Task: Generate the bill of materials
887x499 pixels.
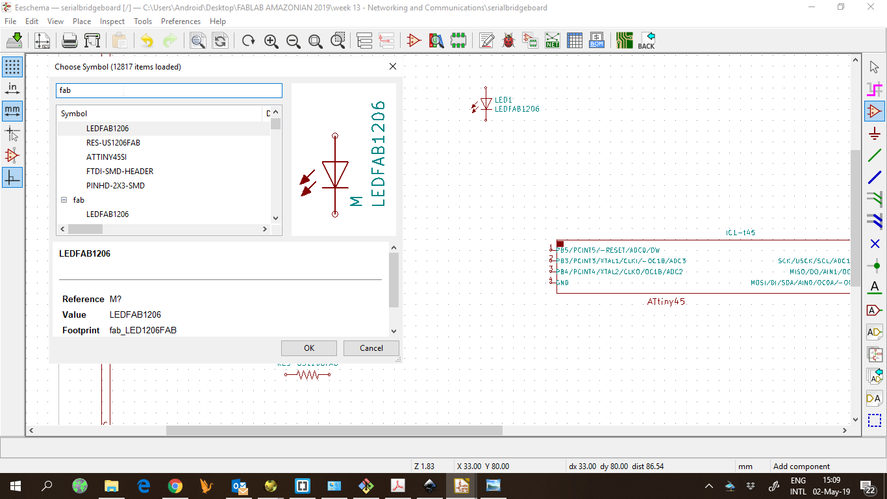Action: tap(597, 41)
